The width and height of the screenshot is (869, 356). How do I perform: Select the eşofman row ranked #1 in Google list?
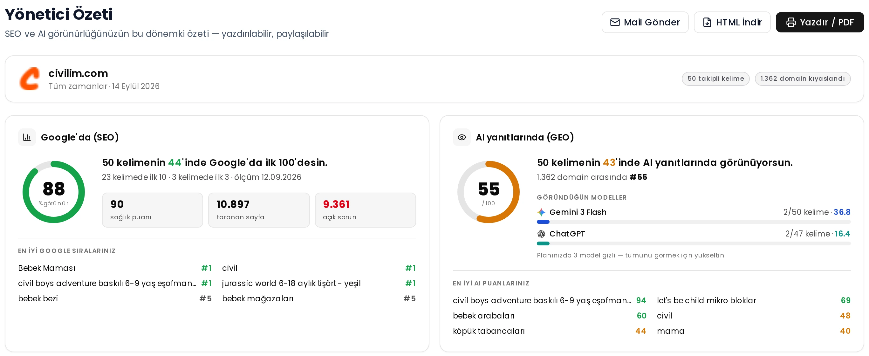click(x=115, y=284)
